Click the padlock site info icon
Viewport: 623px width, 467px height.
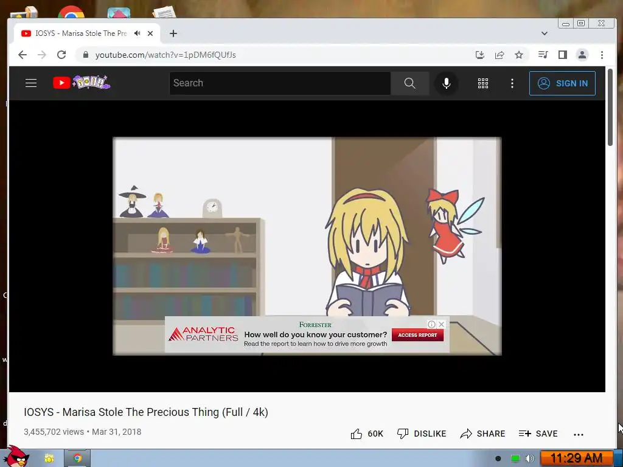pos(85,55)
